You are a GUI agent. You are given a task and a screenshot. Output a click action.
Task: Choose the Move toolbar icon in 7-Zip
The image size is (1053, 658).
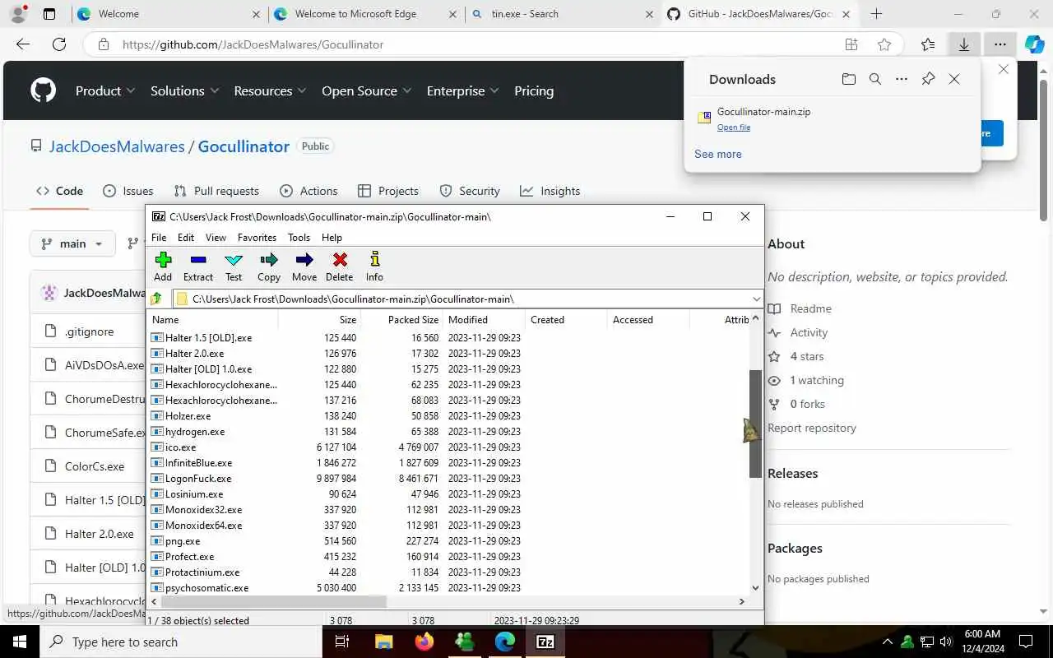coord(304,266)
